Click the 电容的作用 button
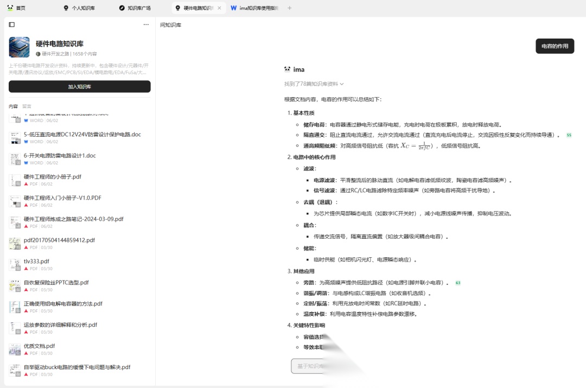This screenshot has width=586, height=388. click(x=556, y=46)
